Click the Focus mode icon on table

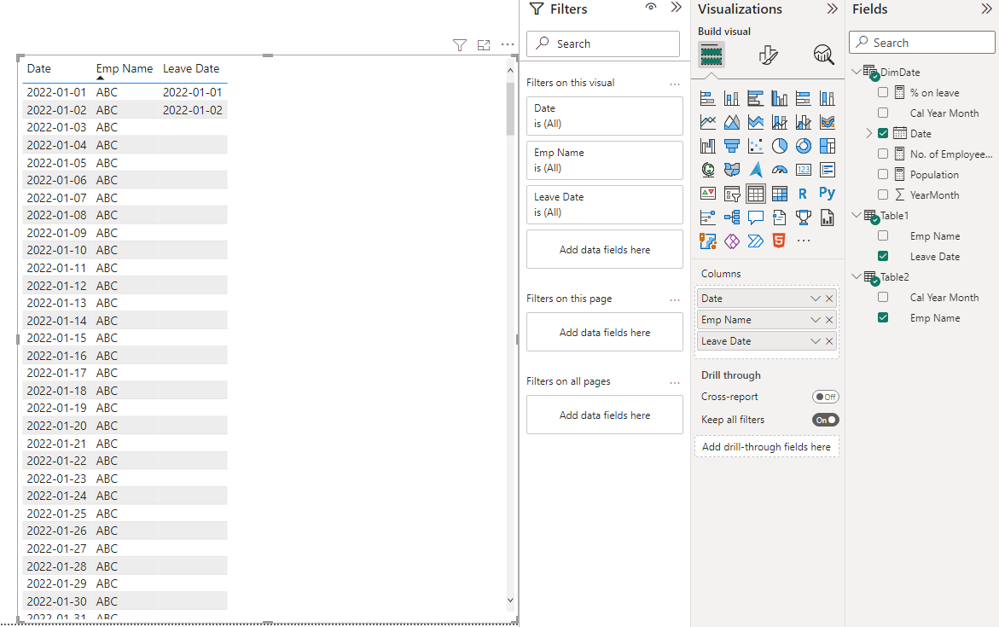(484, 45)
